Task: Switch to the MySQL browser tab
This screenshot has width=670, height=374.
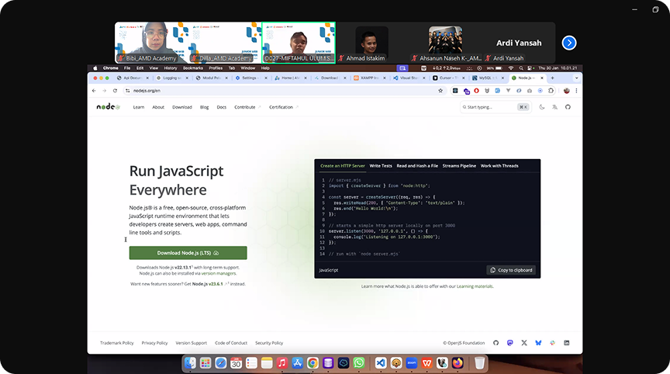Action: [x=488, y=78]
